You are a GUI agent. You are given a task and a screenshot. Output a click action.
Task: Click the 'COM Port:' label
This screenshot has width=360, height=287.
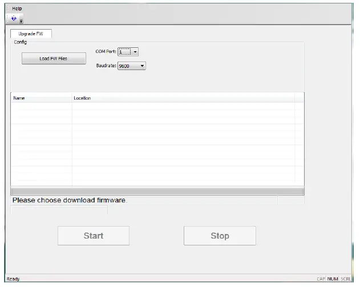coord(106,52)
